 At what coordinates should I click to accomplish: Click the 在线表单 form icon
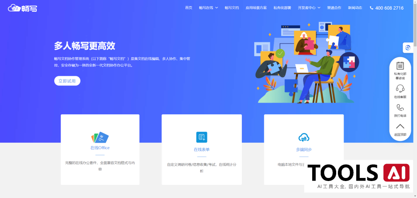coord(201,137)
